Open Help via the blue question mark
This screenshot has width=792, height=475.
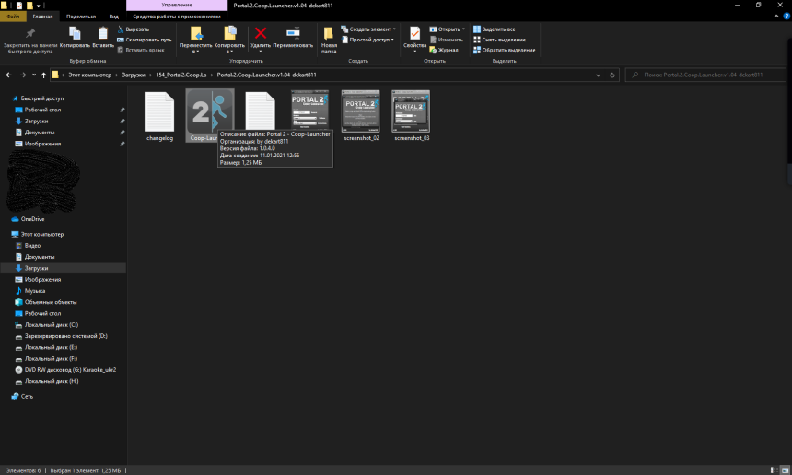pos(786,17)
